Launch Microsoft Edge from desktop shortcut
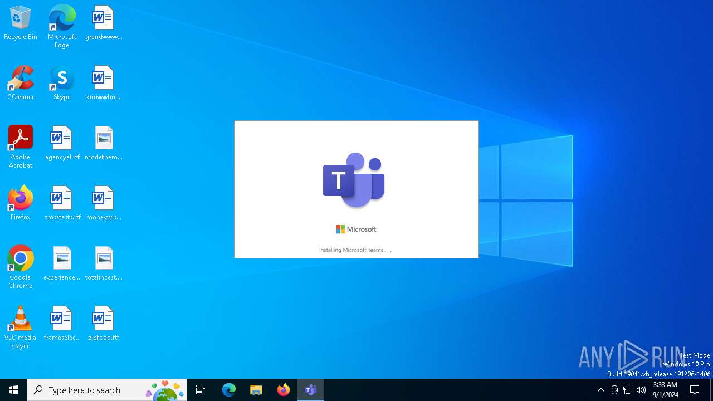 pos(62,27)
